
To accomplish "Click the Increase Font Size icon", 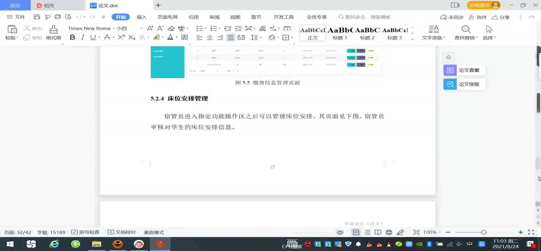I will [x=150, y=28].
